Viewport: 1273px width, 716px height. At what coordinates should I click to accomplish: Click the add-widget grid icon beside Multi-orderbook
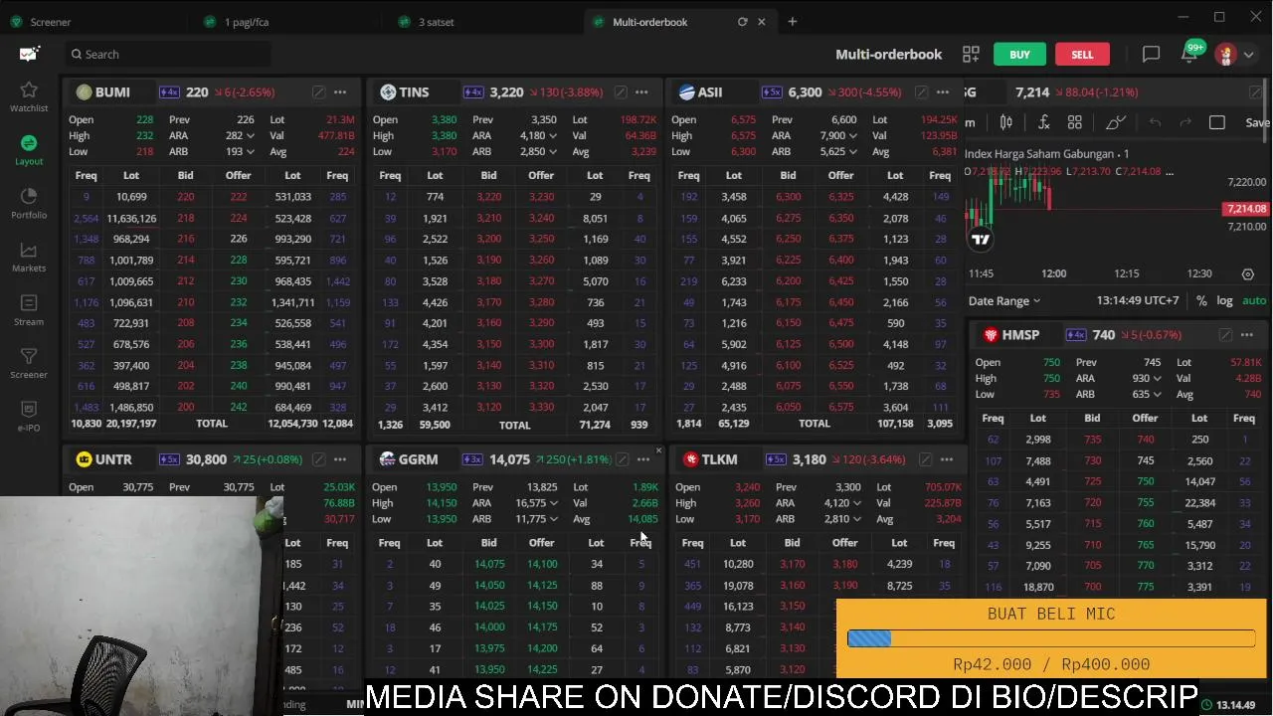pos(971,55)
